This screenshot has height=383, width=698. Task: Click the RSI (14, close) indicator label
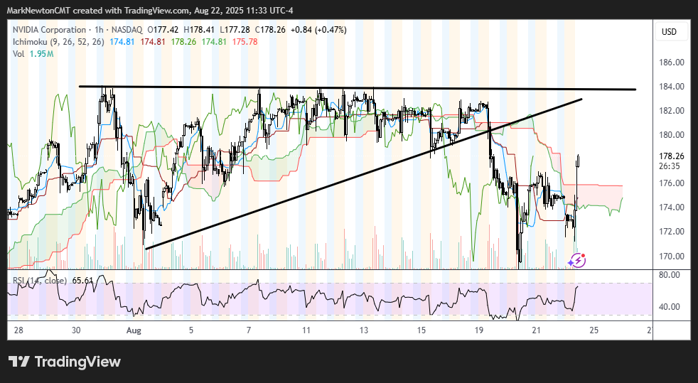tap(40, 281)
